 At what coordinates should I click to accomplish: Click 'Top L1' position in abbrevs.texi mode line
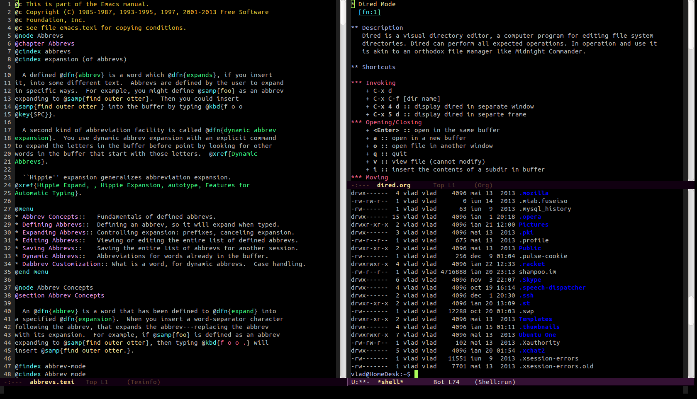(x=97, y=382)
